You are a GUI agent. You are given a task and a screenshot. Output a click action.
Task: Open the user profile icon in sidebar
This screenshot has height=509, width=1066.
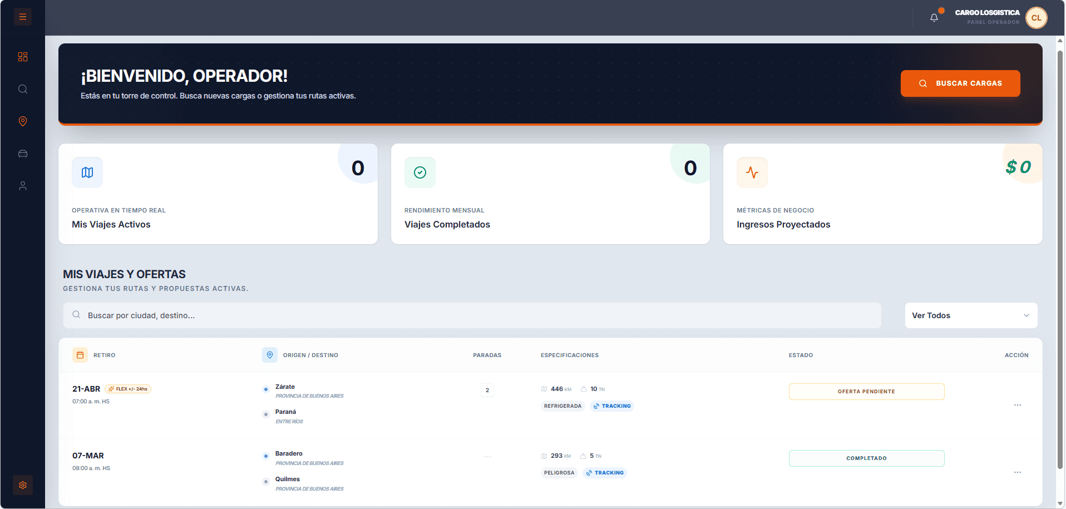[23, 186]
